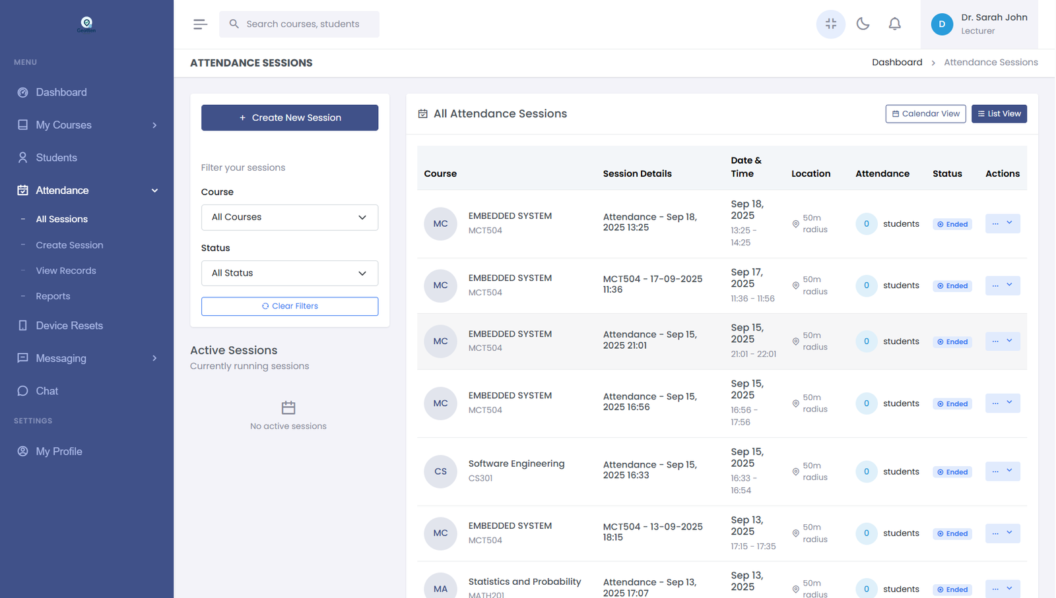Open Device Resets in sidebar
This screenshot has height=598, width=1056.
tap(69, 326)
